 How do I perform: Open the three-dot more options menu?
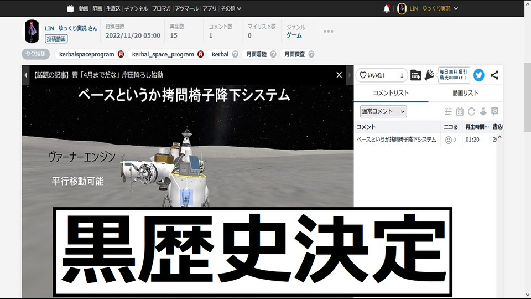coord(328,32)
